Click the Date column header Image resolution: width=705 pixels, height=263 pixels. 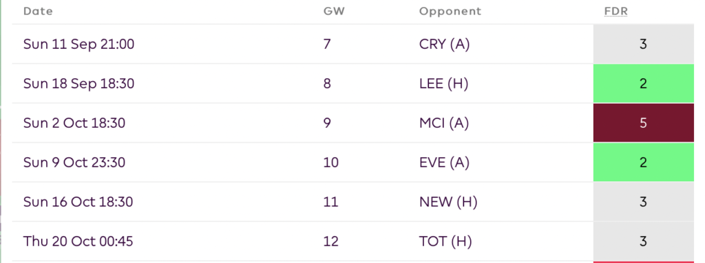pyautogui.click(x=38, y=11)
